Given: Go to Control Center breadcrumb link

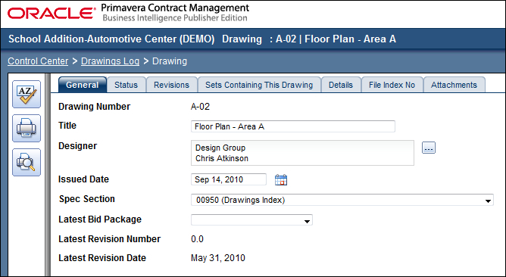Looking at the screenshot, I should point(38,61).
